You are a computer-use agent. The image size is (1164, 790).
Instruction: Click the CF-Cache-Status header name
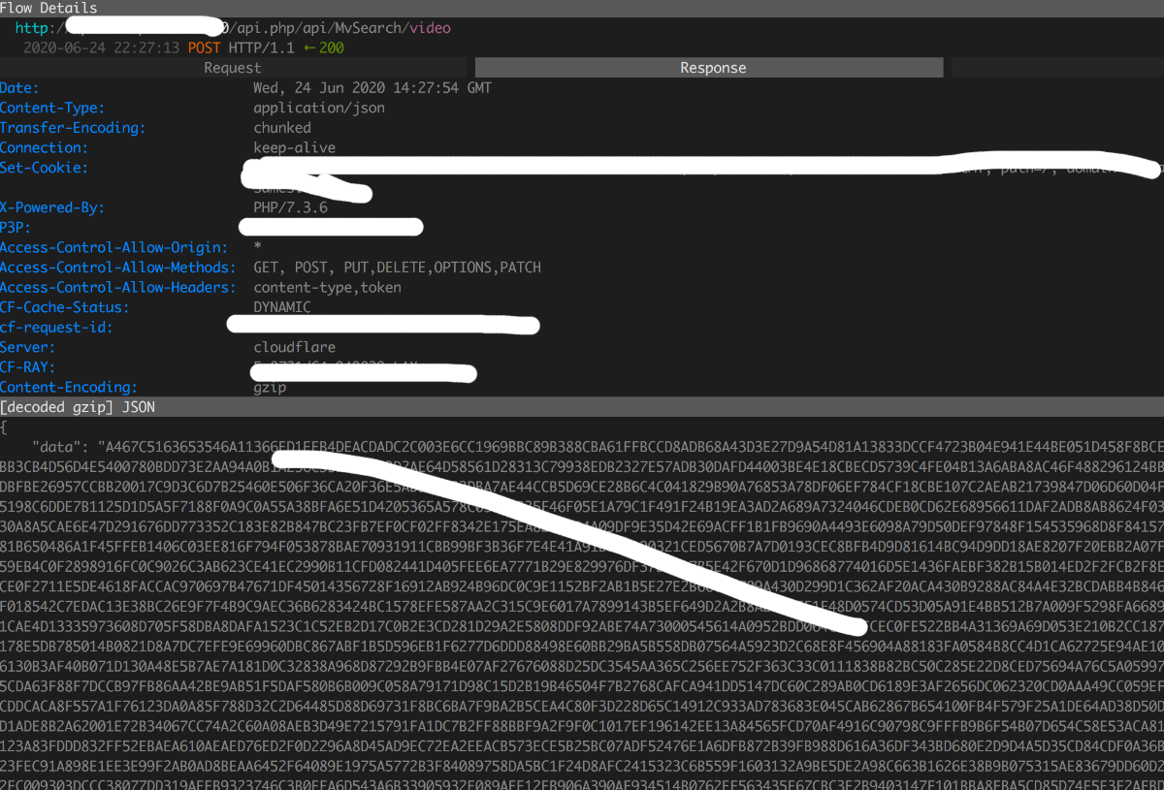coord(65,306)
